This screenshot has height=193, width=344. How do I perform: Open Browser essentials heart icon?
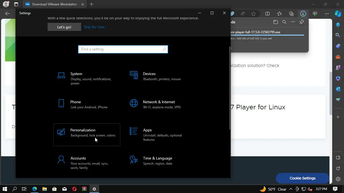click(315, 14)
